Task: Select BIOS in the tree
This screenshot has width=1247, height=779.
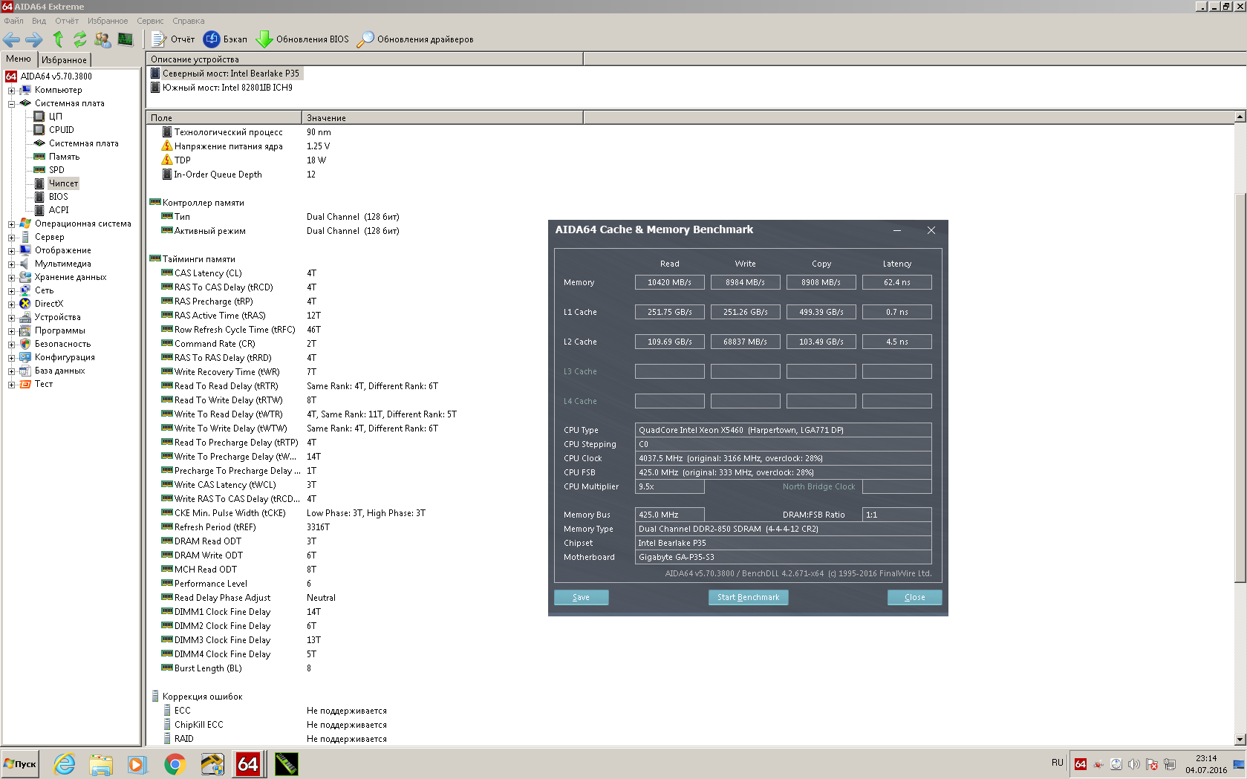Action: click(x=58, y=197)
